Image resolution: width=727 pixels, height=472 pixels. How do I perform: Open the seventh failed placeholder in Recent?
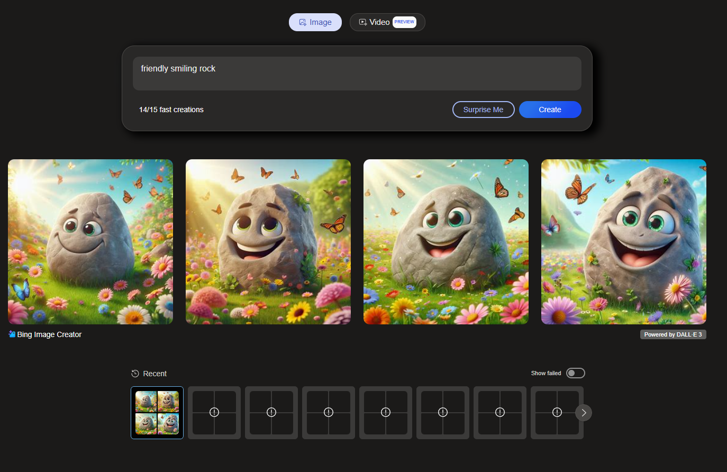pyautogui.click(x=557, y=413)
